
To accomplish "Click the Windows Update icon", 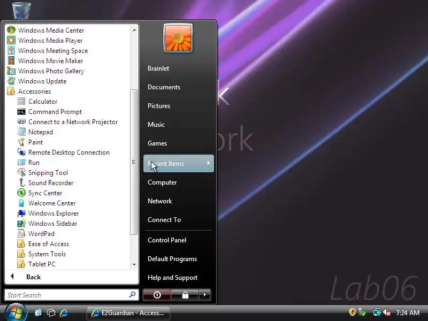I will [11, 81].
